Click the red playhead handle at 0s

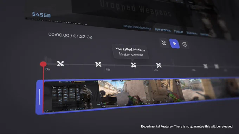click(43, 64)
